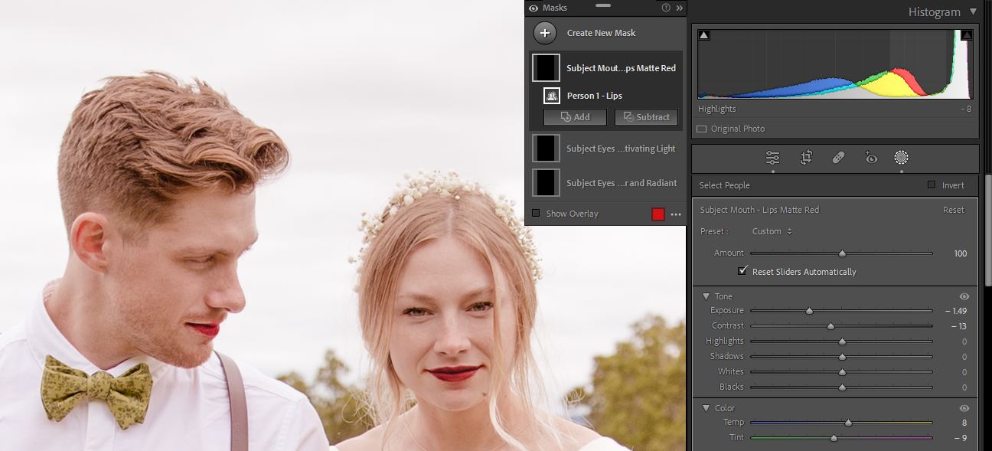
Task: Switch to the Edit adjustments panel
Action: click(772, 157)
